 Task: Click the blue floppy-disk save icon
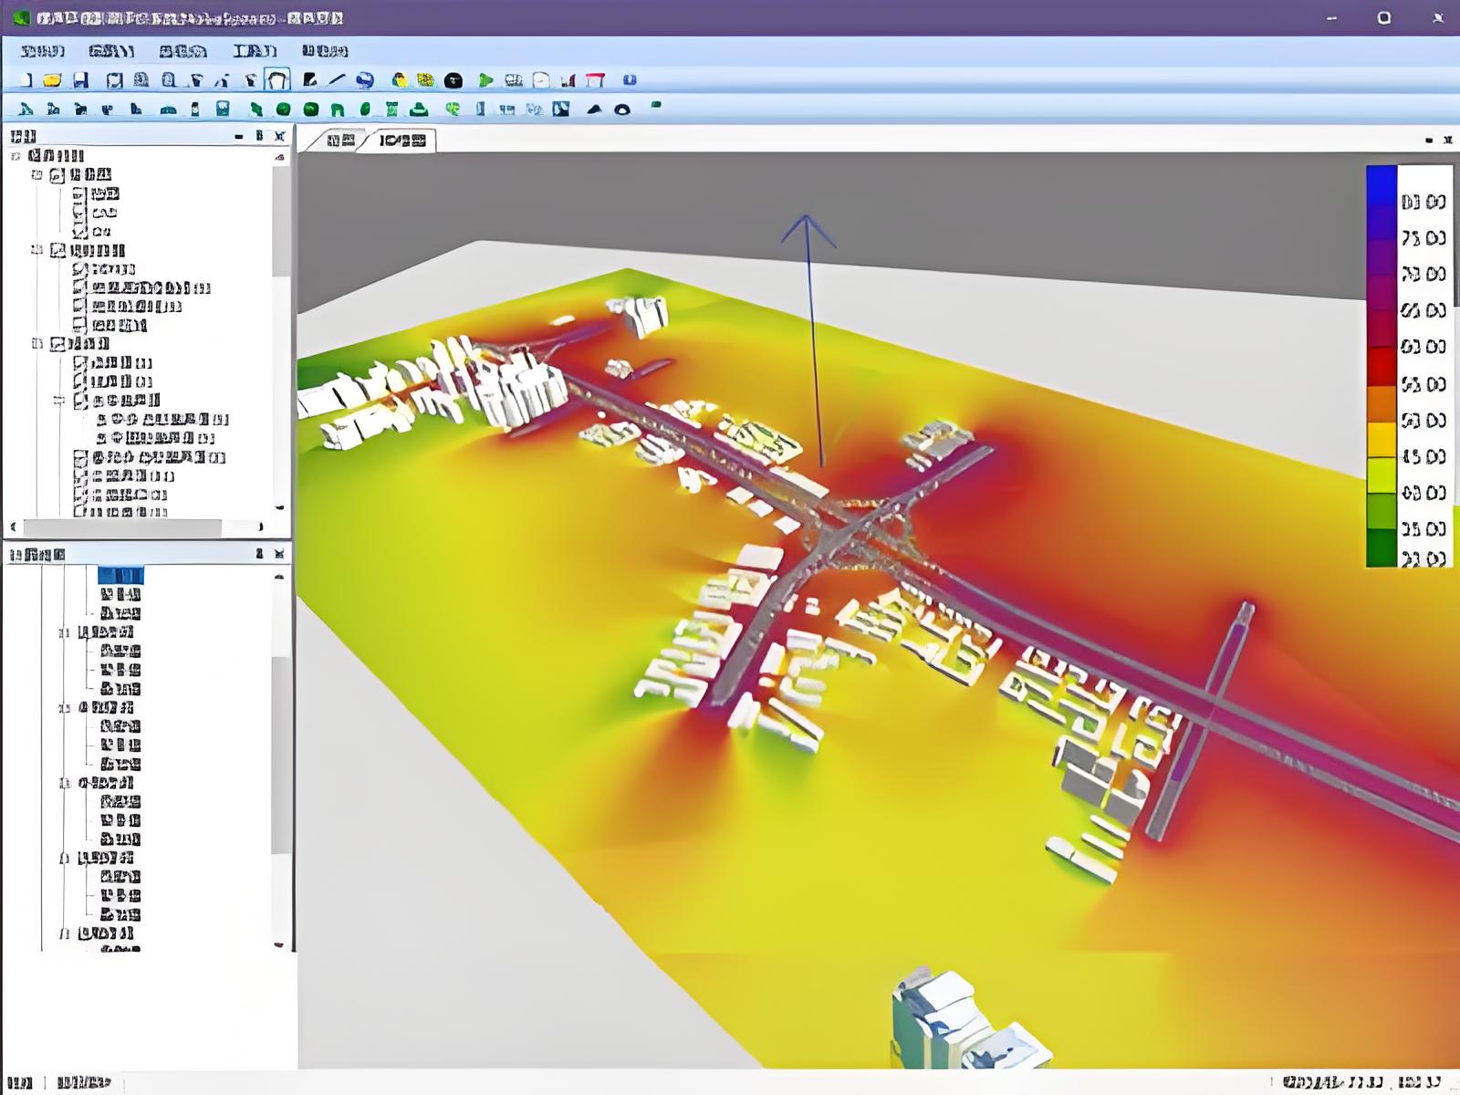pyautogui.click(x=81, y=80)
